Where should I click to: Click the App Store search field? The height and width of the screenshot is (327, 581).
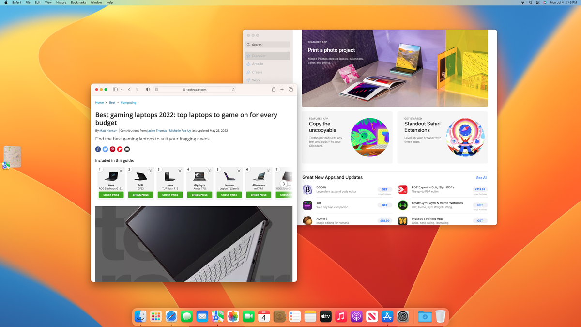(x=267, y=44)
